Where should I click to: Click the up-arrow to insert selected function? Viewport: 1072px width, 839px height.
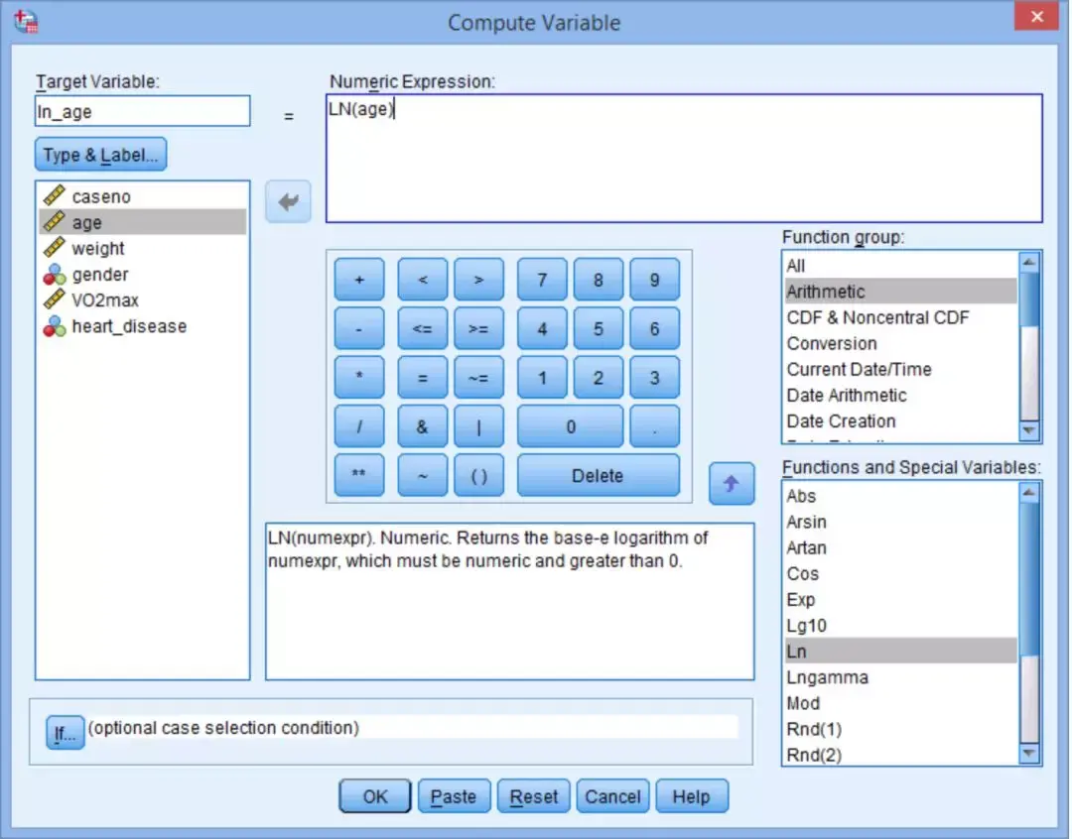tap(731, 484)
